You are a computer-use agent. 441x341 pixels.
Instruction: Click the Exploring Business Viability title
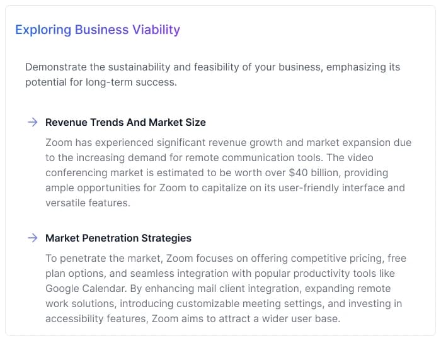click(98, 30)
